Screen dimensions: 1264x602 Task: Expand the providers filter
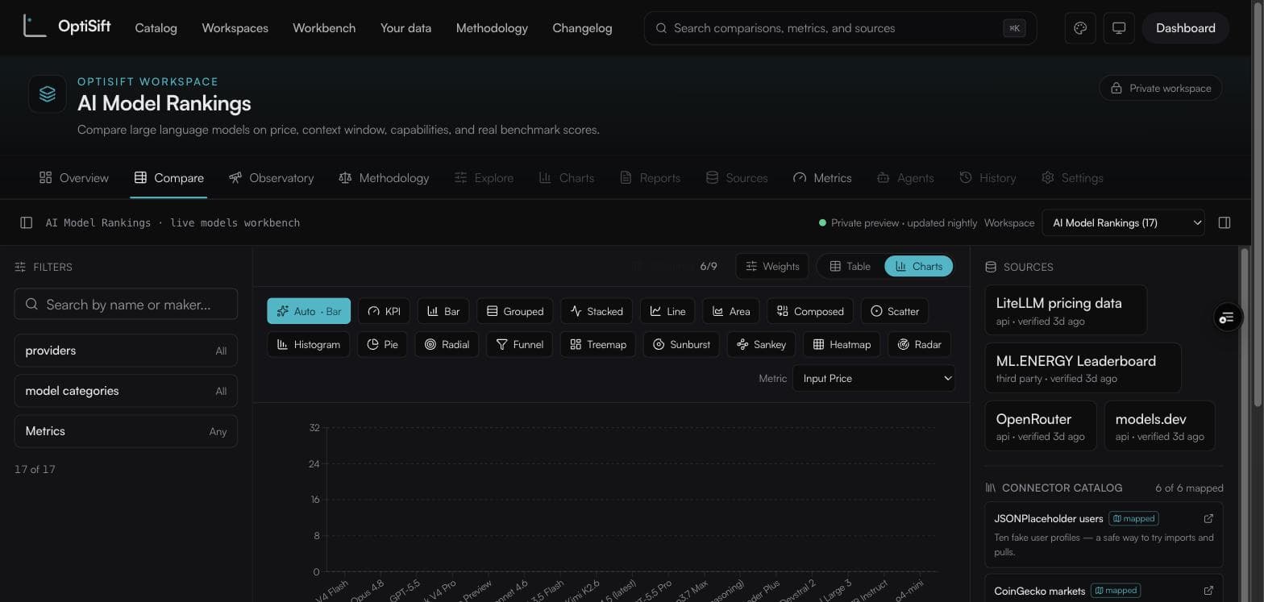tap(126, 351)
